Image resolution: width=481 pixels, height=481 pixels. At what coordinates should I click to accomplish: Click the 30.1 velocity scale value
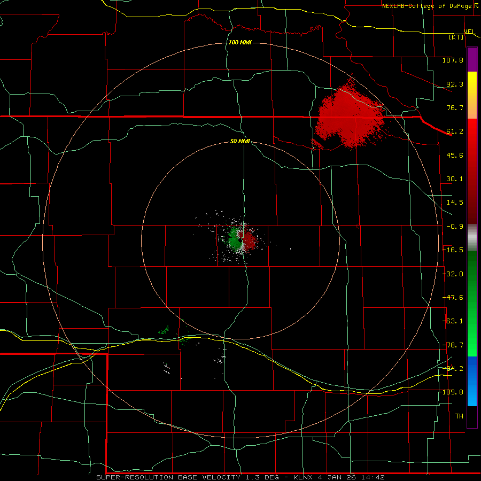(x=455, y=179)
